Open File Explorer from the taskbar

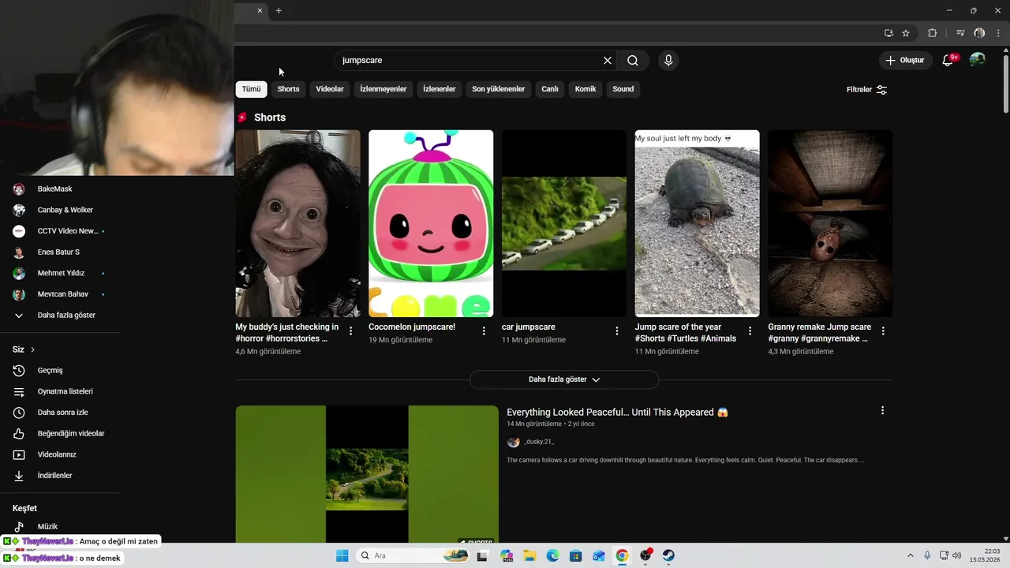[x=529, y=555]
